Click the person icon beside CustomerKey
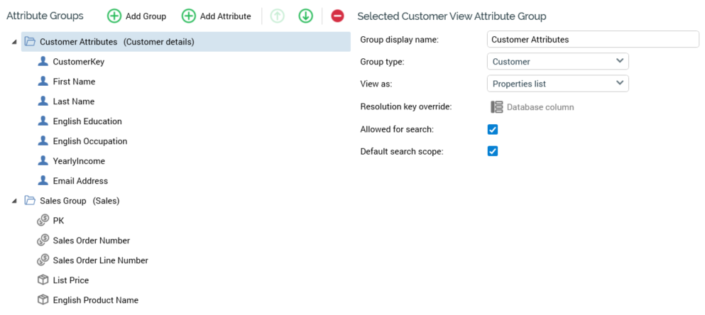The width and height of the screenshot is (705, 315). coord(43,62)
